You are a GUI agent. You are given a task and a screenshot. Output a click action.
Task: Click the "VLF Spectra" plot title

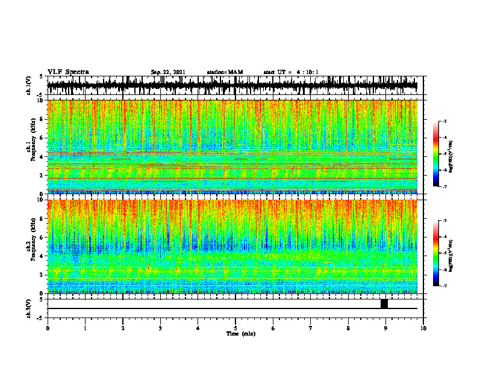[68, 72]
